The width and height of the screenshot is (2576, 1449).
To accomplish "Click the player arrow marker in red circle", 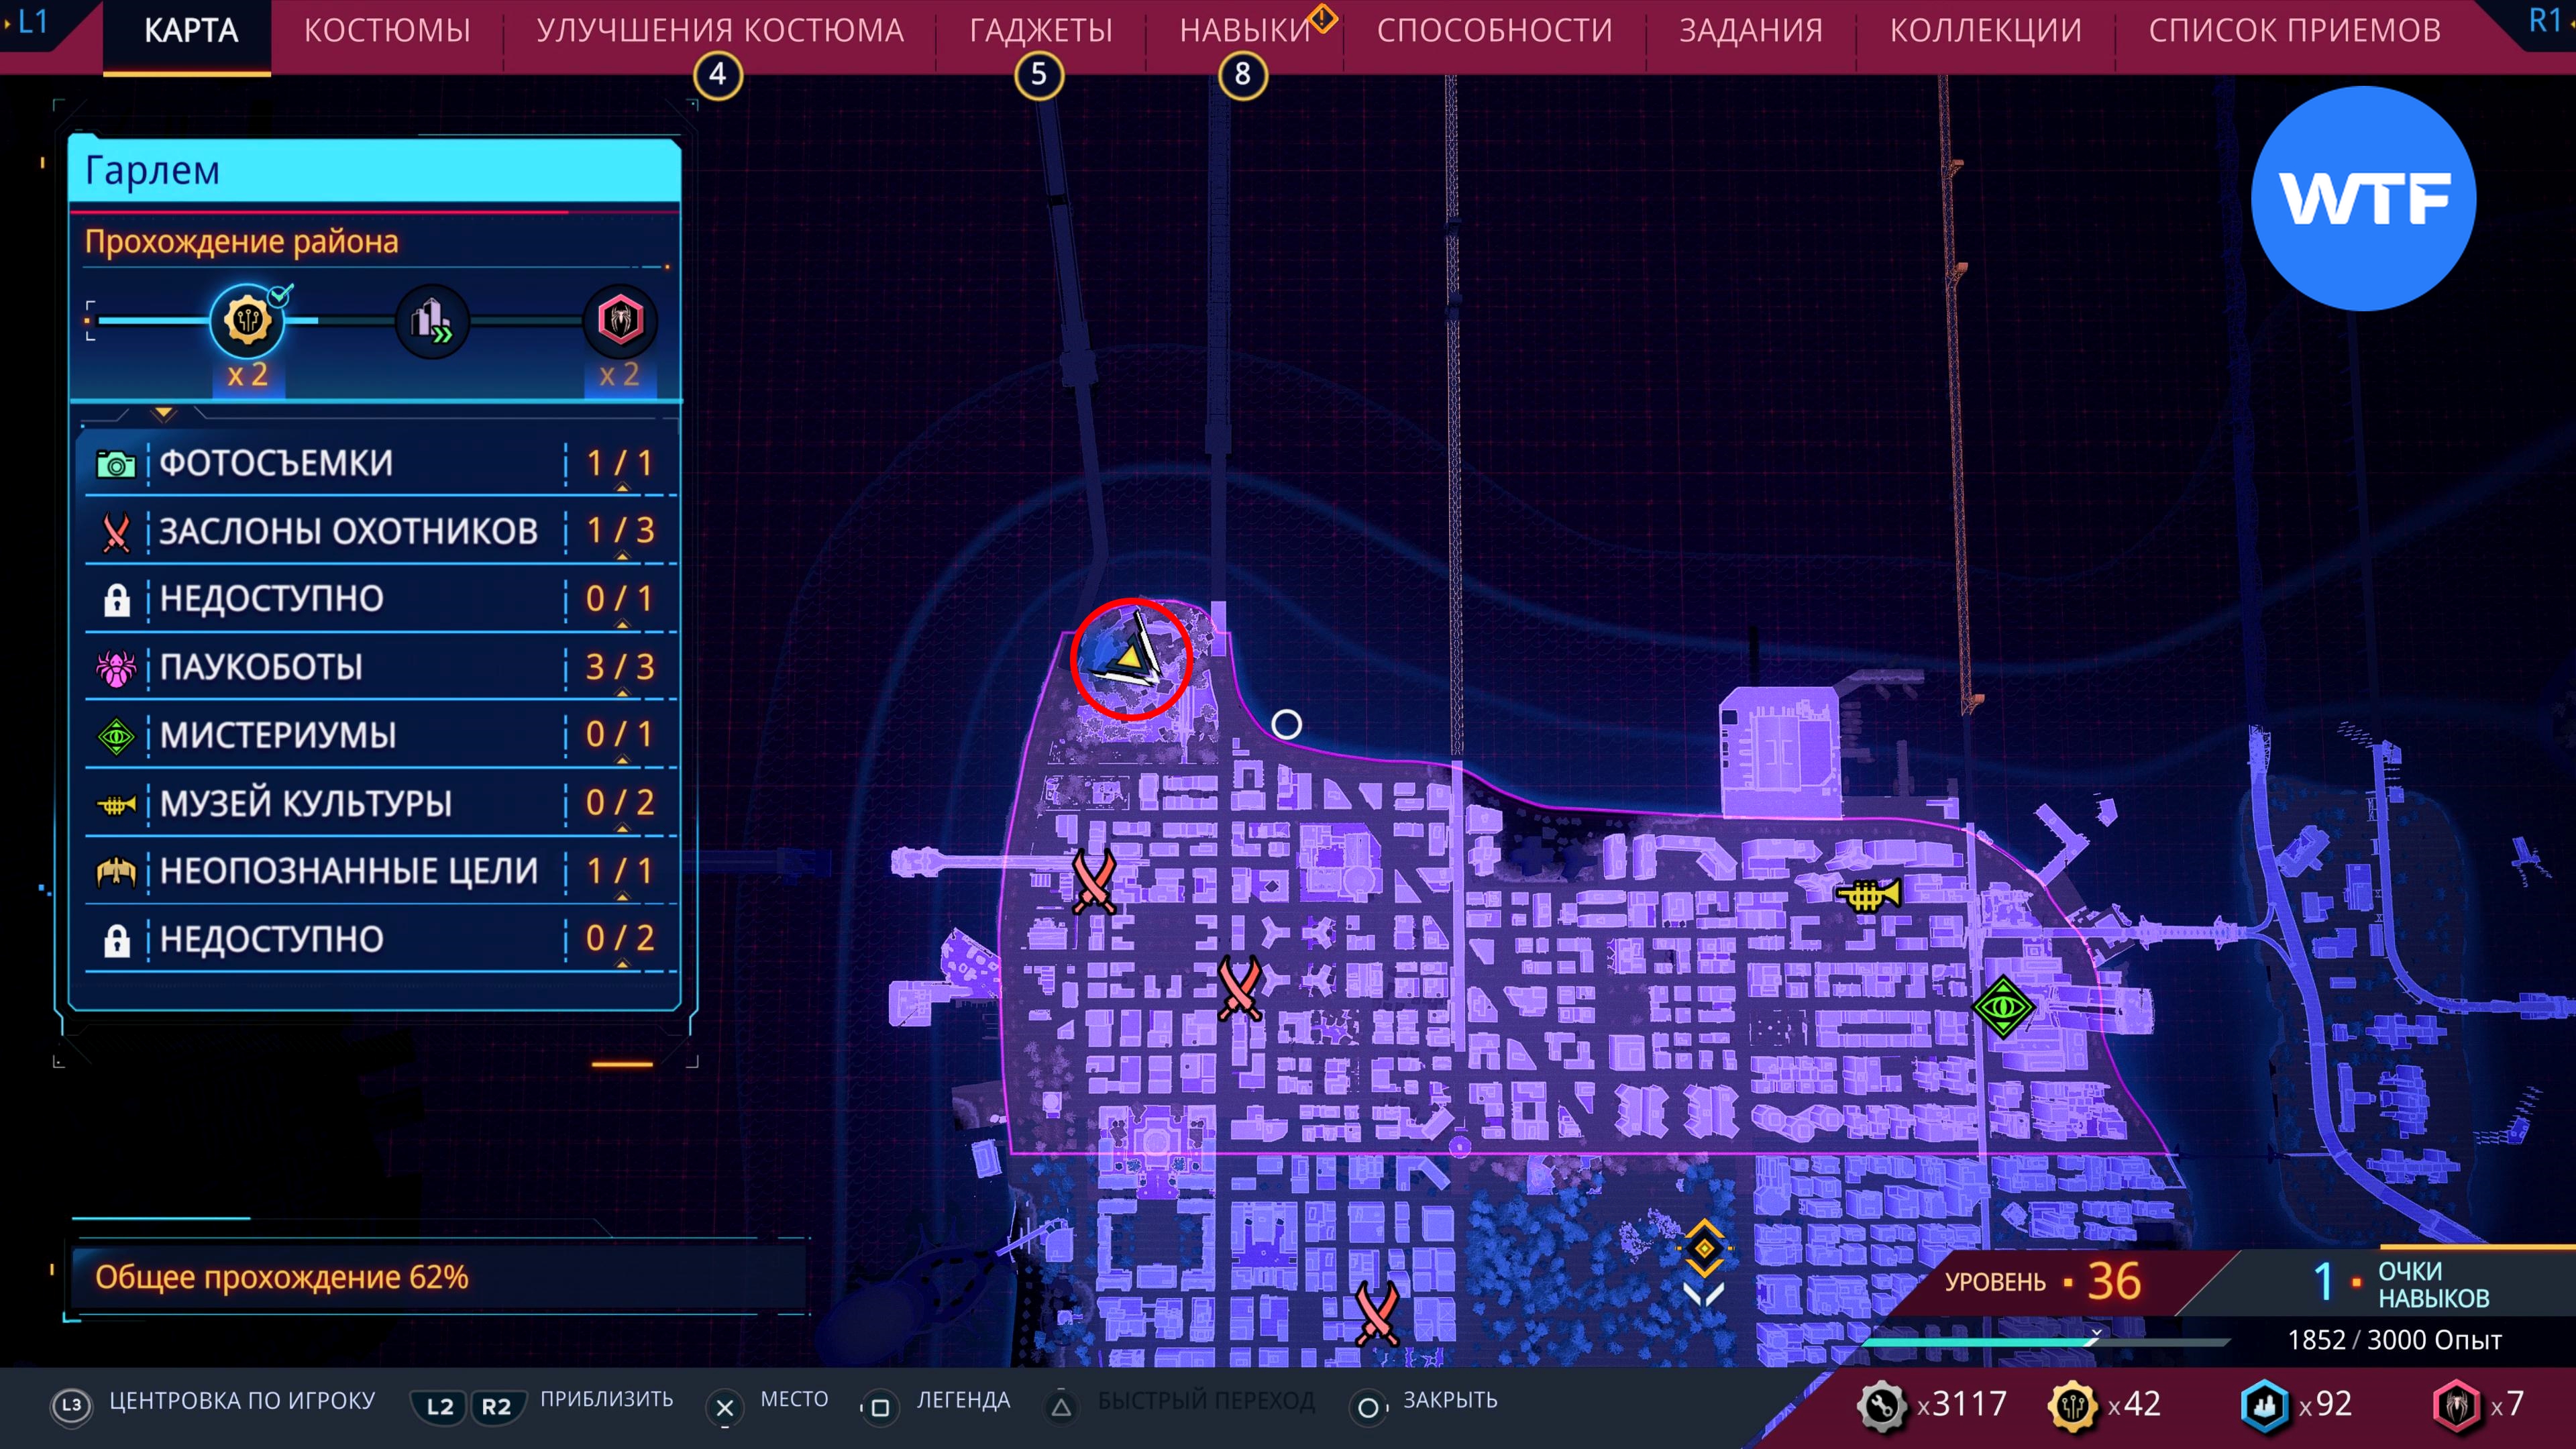I will pyautogui.click(x=1130, y=658).
